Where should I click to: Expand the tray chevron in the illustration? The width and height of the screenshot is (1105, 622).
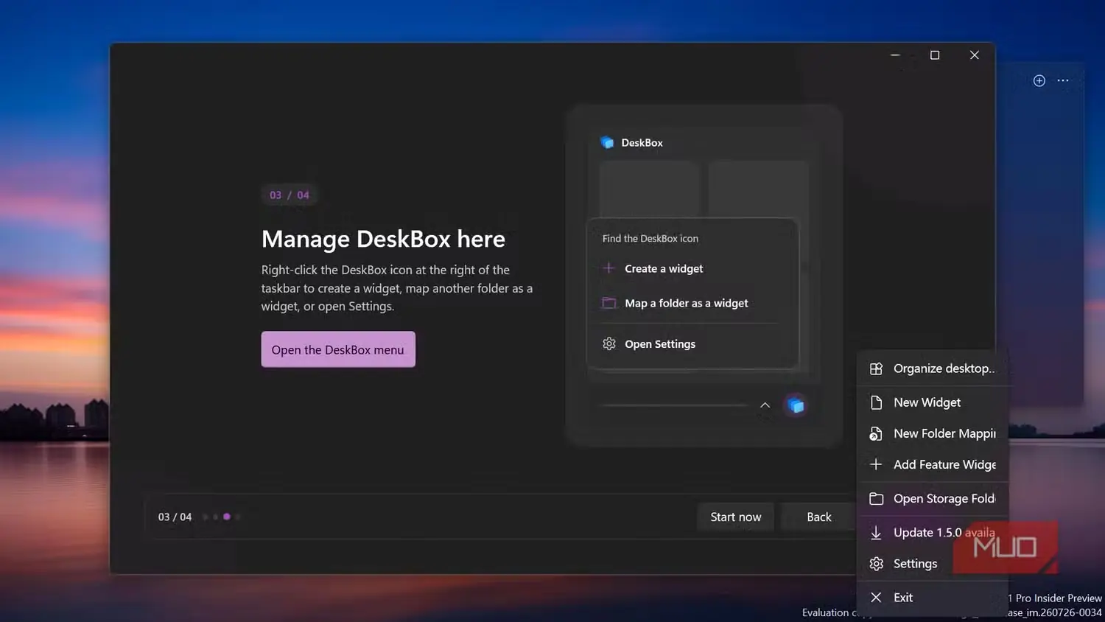tap(765, 405)
